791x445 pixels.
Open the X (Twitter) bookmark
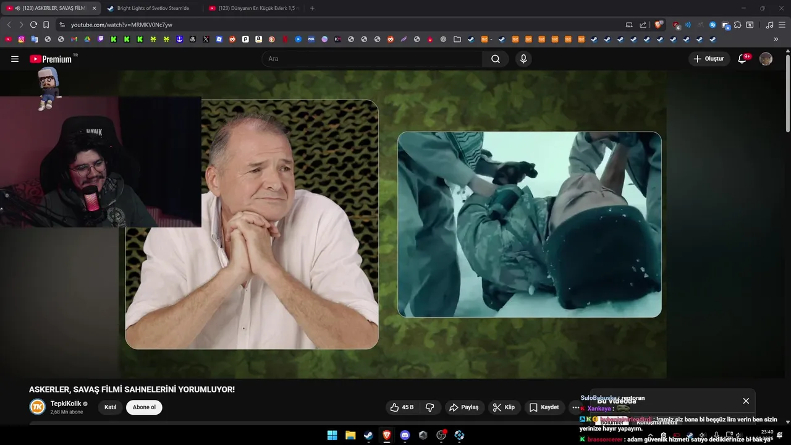click(x=206, y=39)
